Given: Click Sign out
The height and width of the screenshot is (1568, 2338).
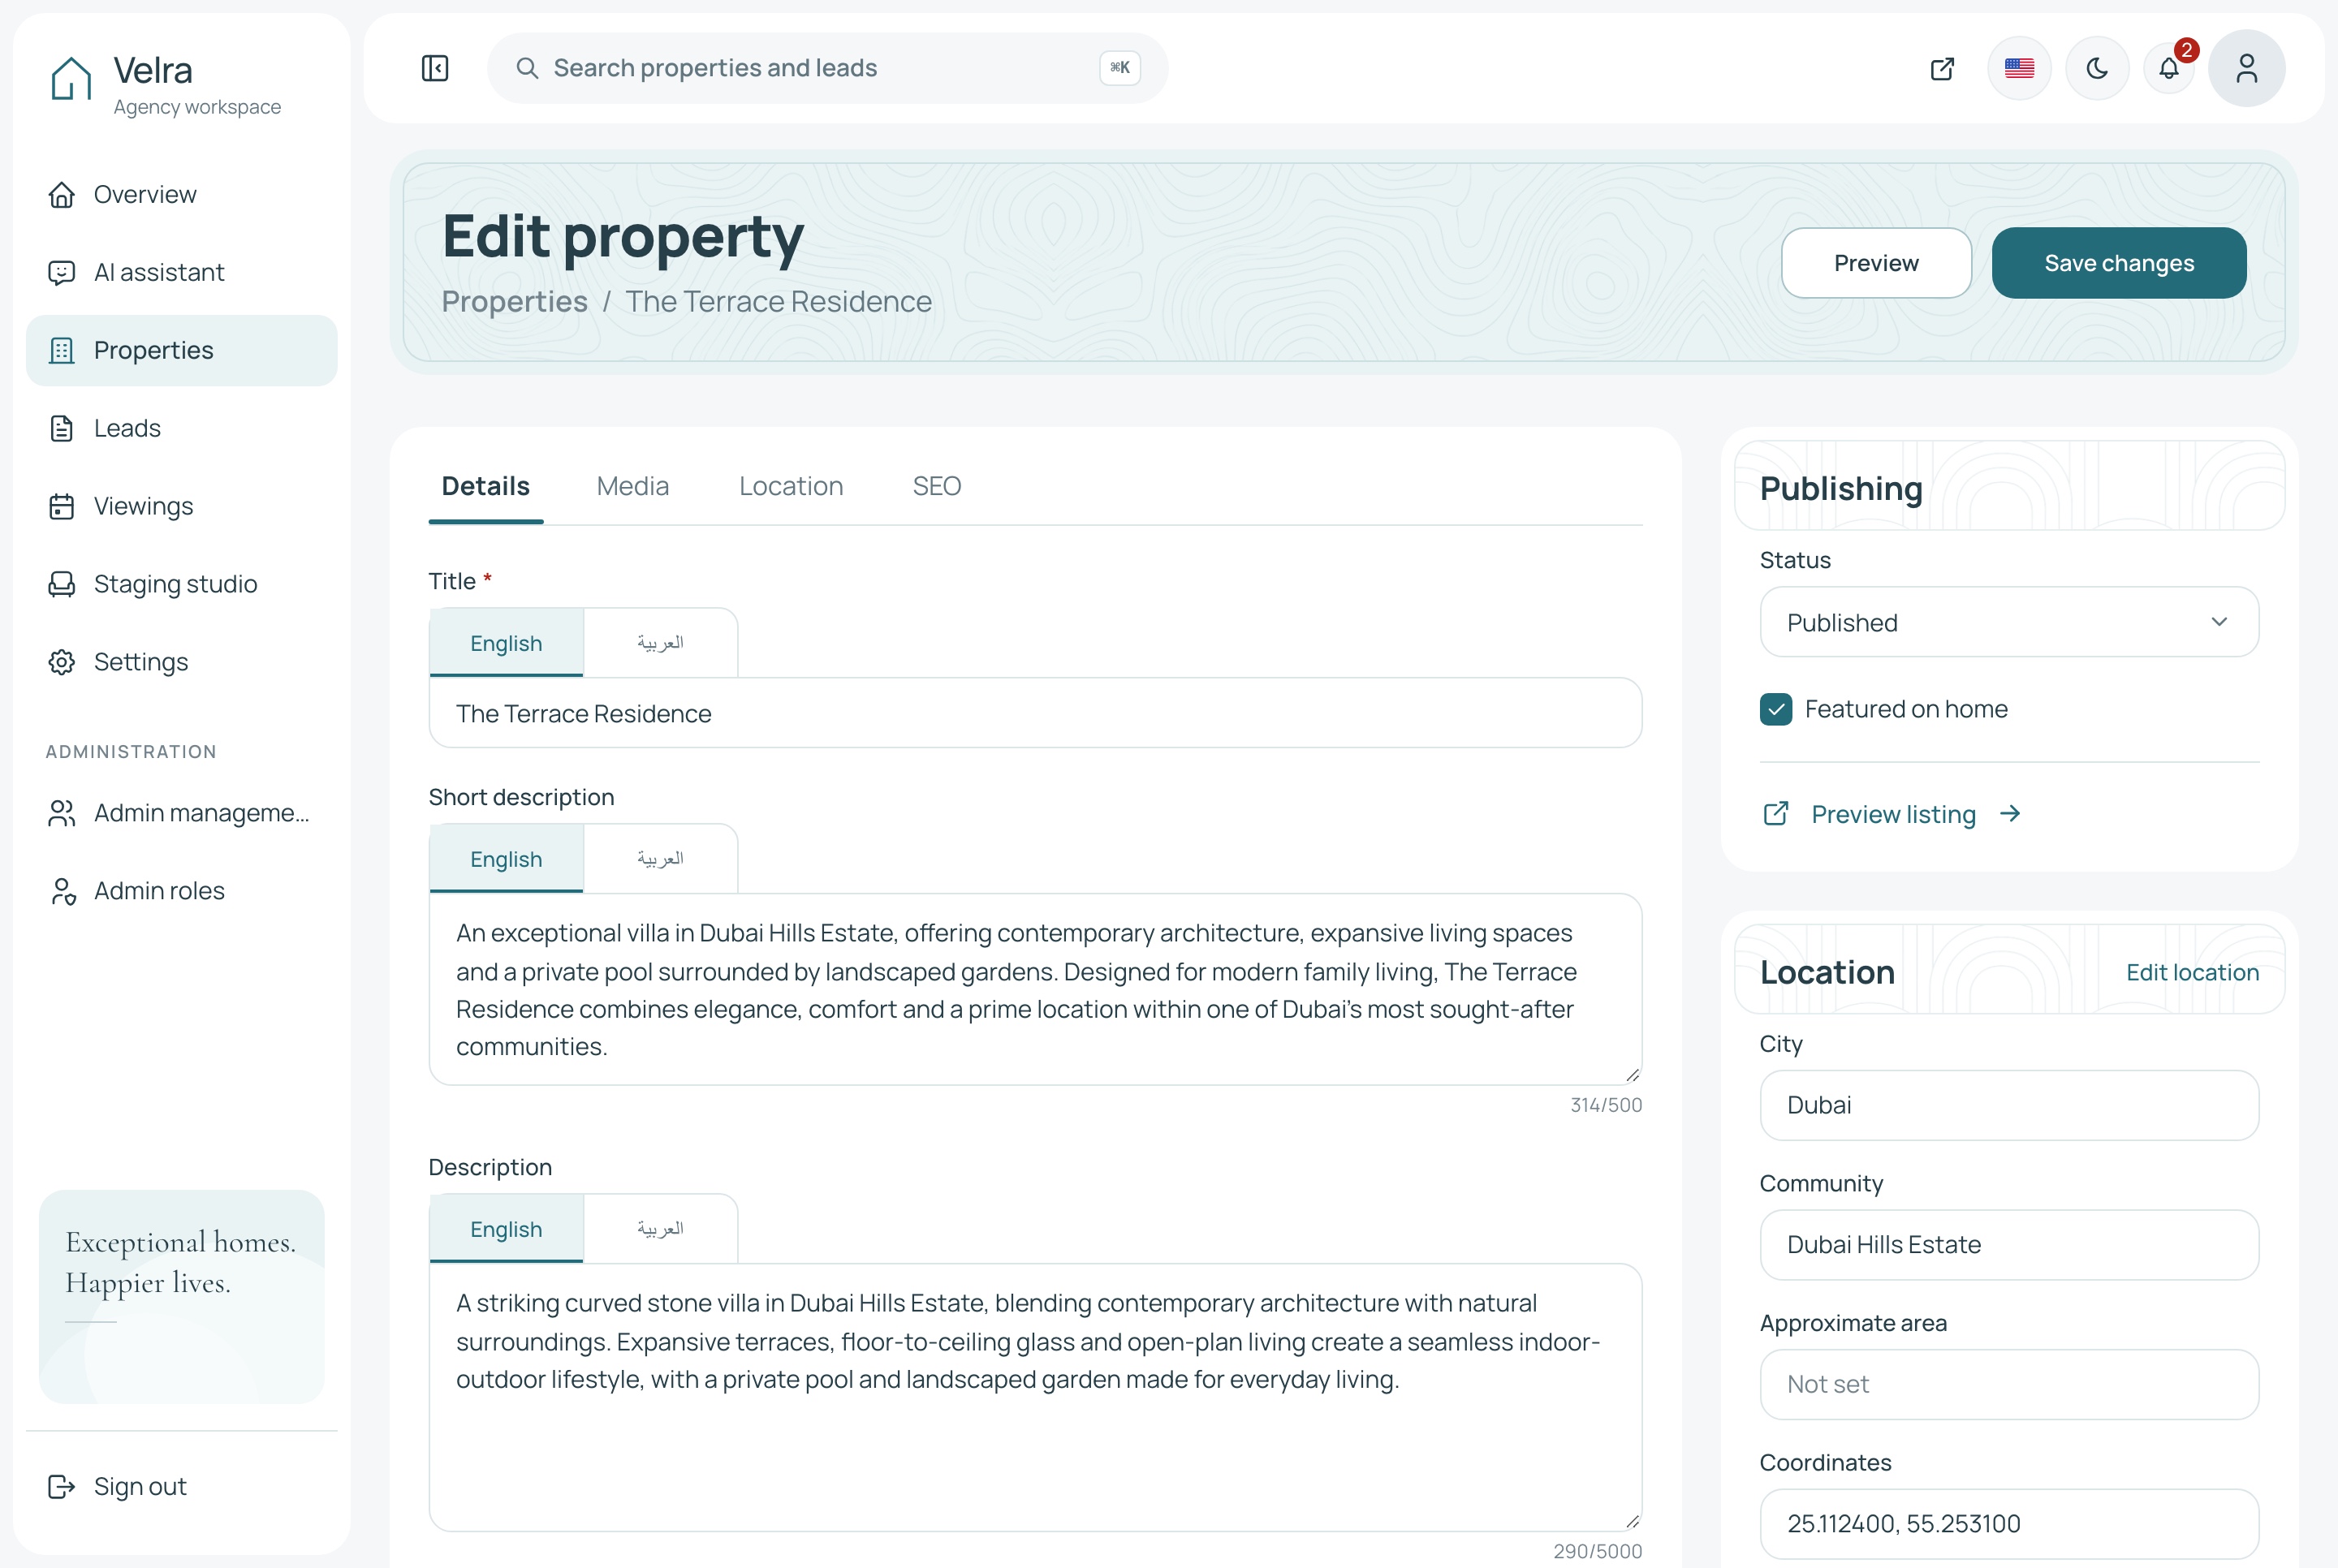Looking at the screenshot, I should [x=182, y=1486].
